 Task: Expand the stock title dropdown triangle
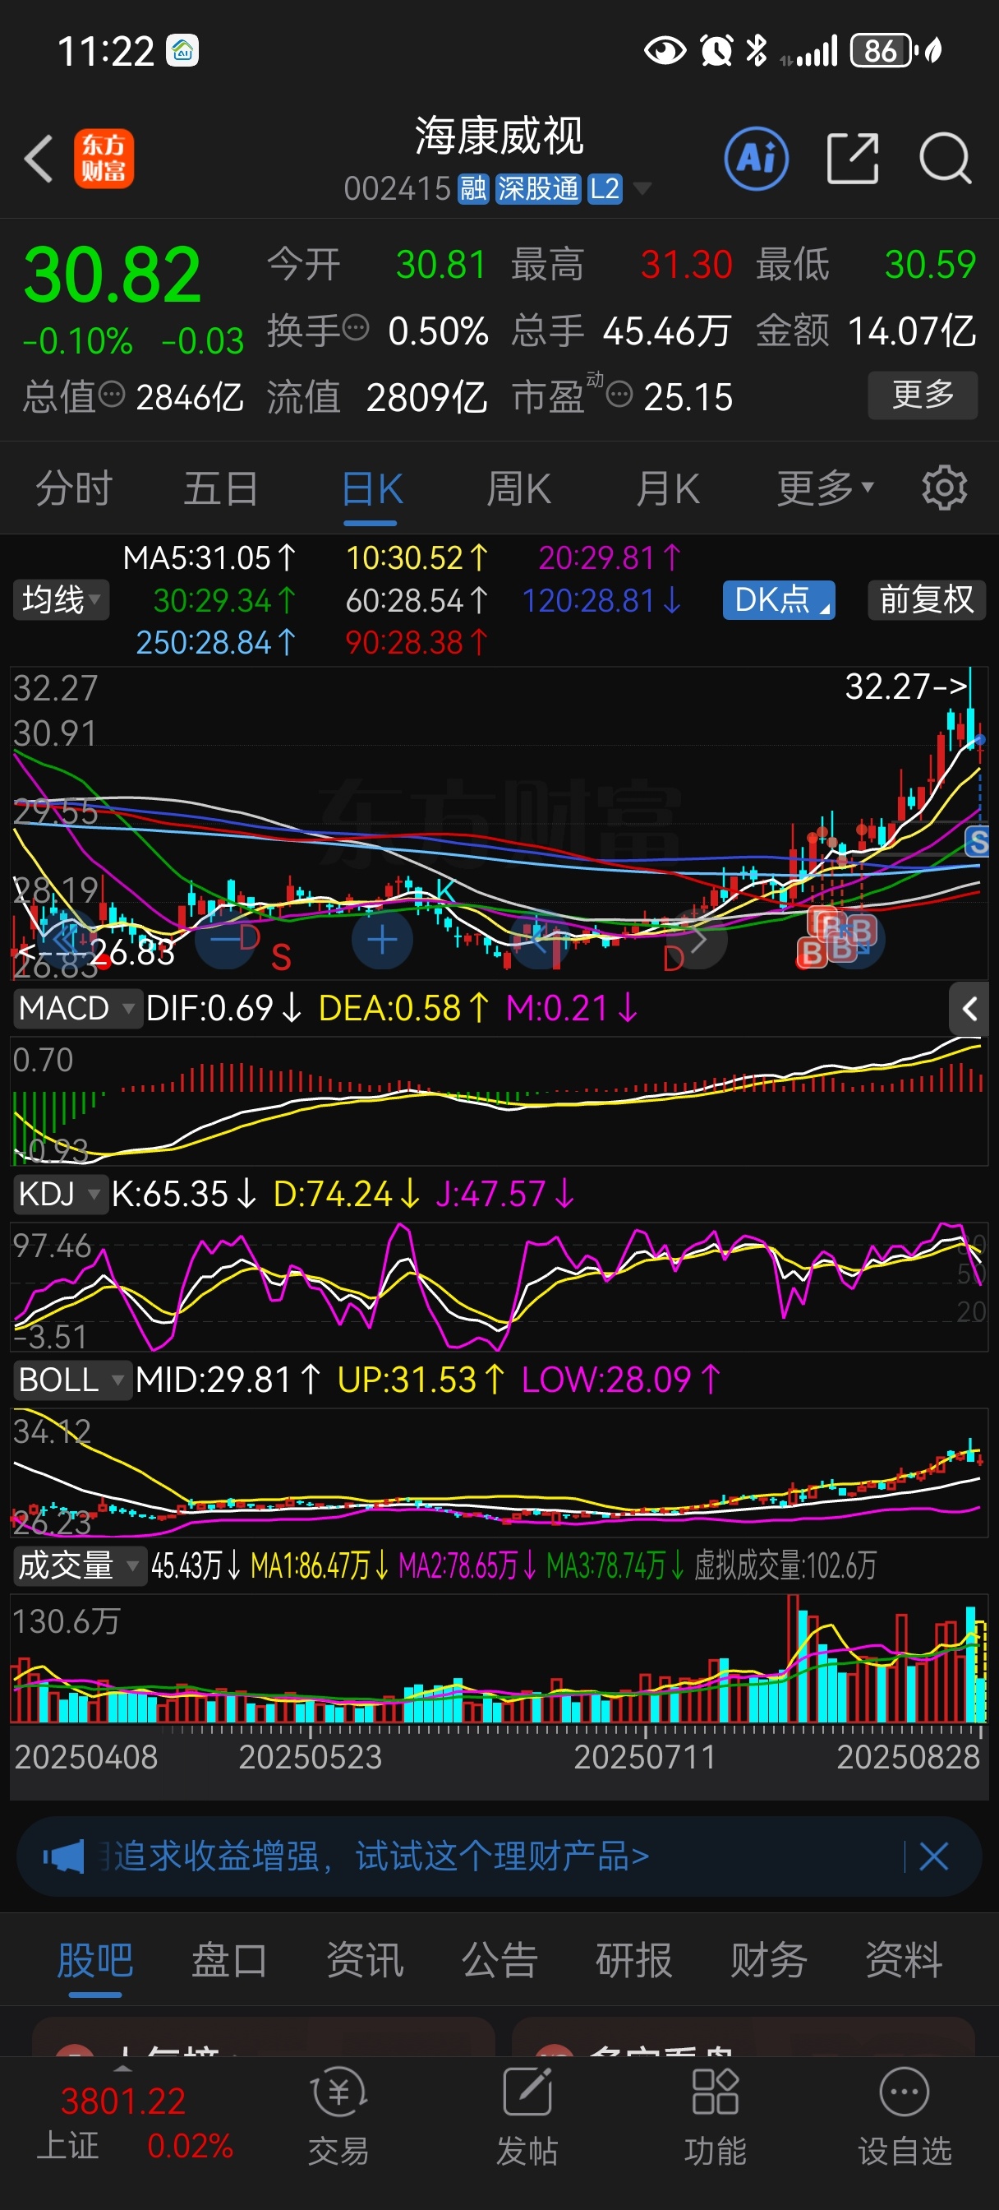pos(642,189)
